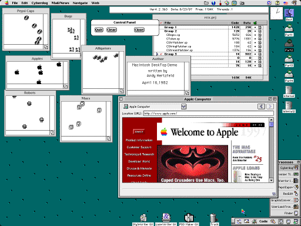Click the keys icon in control strip
Screen dimensions: 301x226
click(x=273, y=221)
